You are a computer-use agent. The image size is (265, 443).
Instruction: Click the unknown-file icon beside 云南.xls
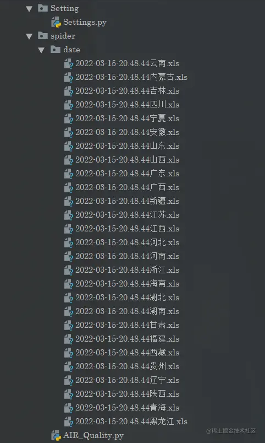[69, 63]
